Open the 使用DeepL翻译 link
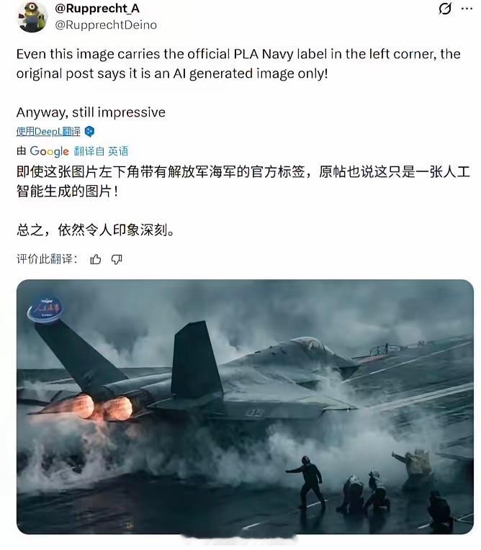The image size is (481, 550). 48,132
